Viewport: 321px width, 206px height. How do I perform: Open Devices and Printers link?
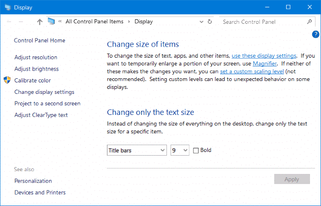click(x=40, y=193)
